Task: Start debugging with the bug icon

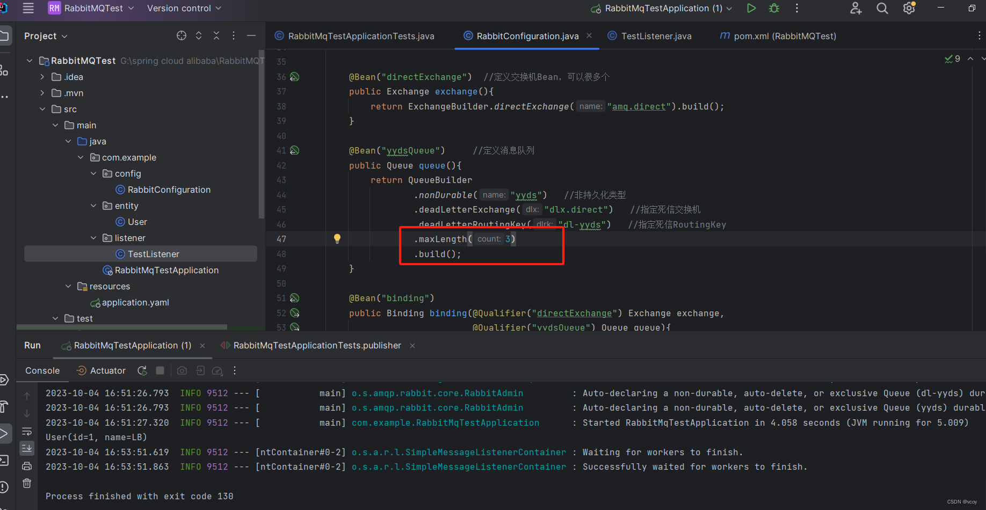Action: tap(774, 8)
